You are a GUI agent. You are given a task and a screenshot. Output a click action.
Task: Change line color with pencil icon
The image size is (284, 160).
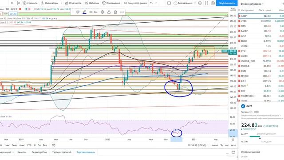84,12
